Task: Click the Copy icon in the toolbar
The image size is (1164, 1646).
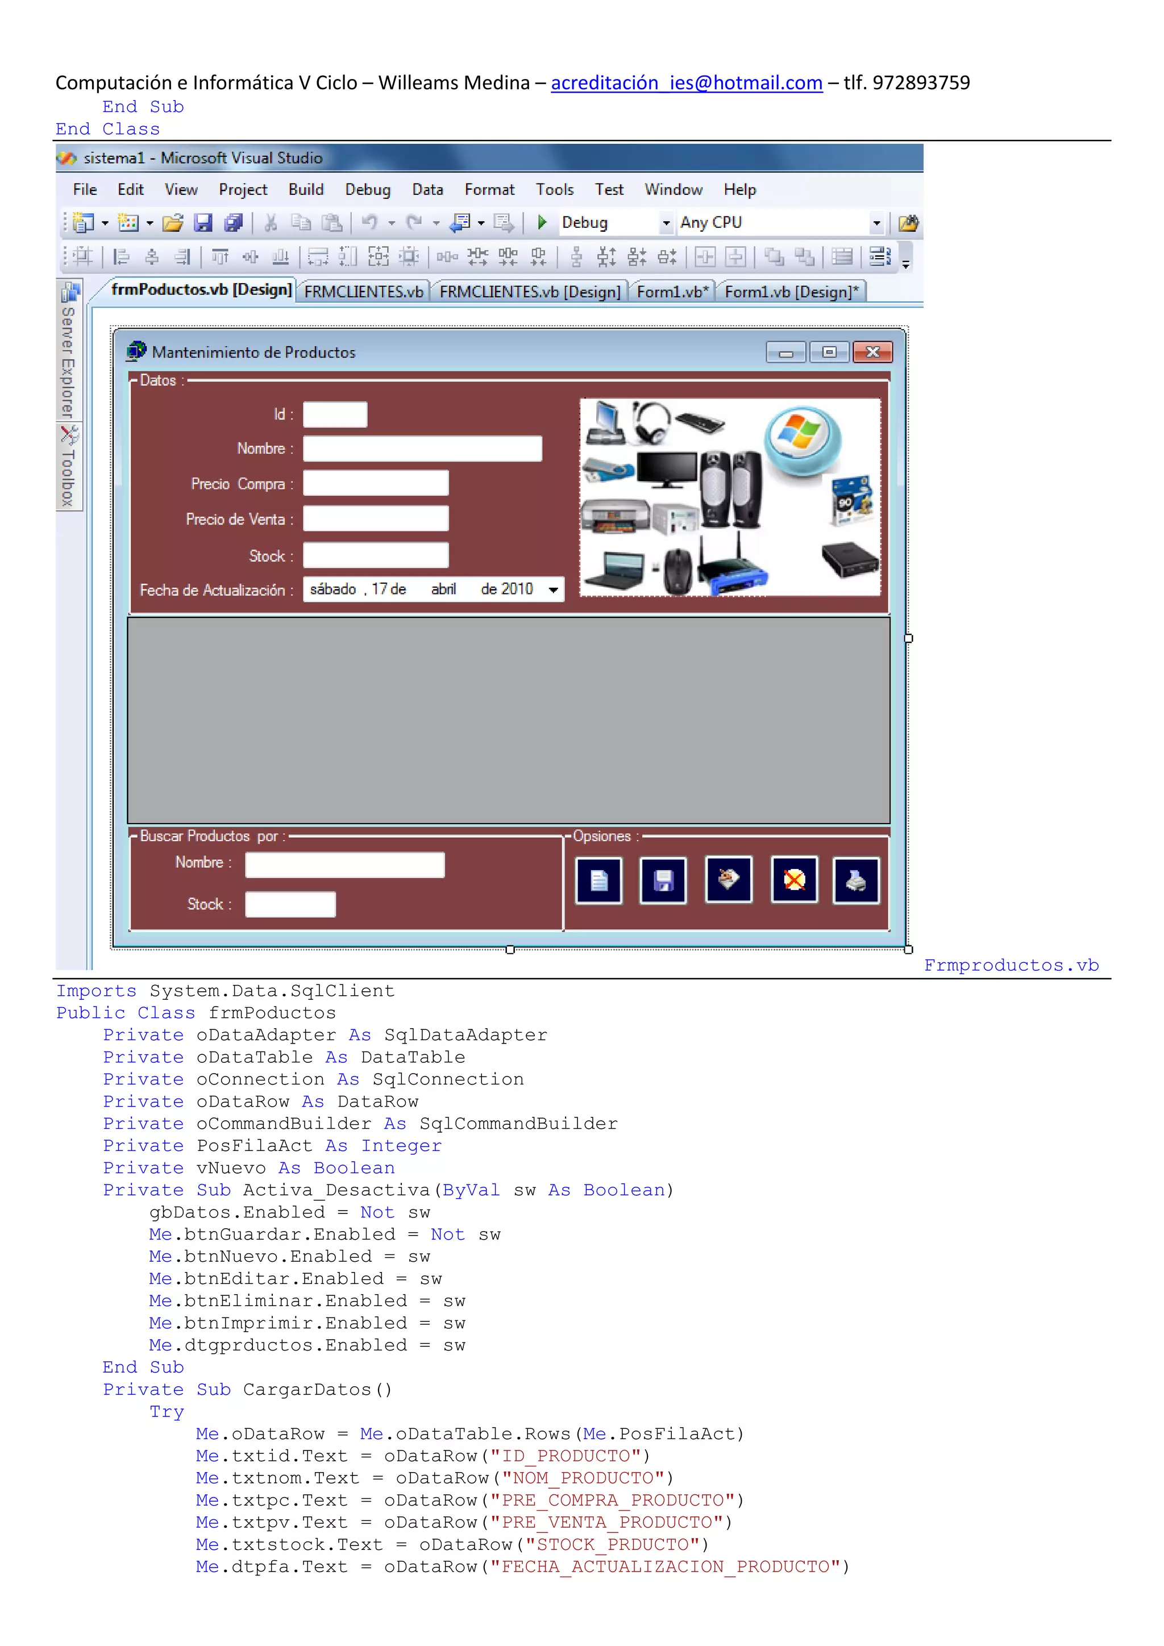Action: [x=301, y=223]
